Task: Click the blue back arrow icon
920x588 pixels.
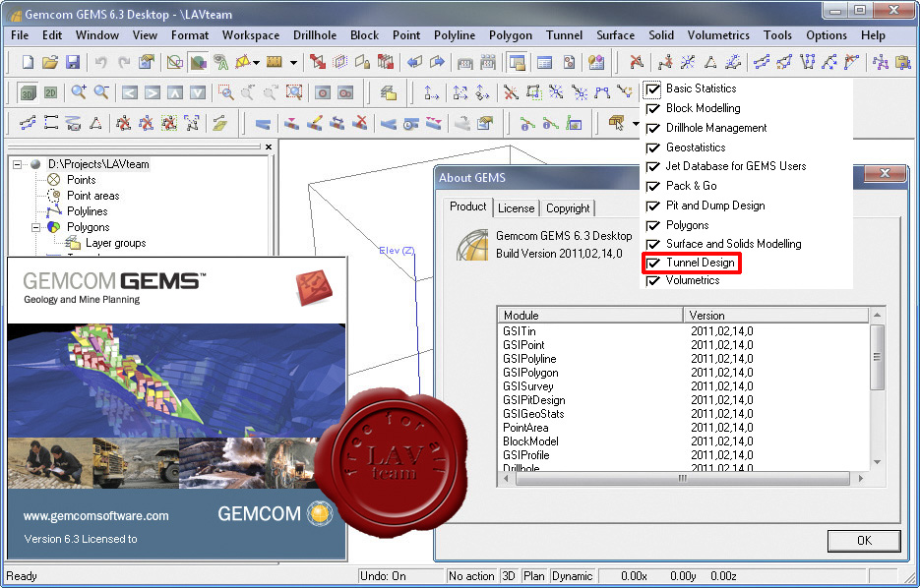Action: 415,62
